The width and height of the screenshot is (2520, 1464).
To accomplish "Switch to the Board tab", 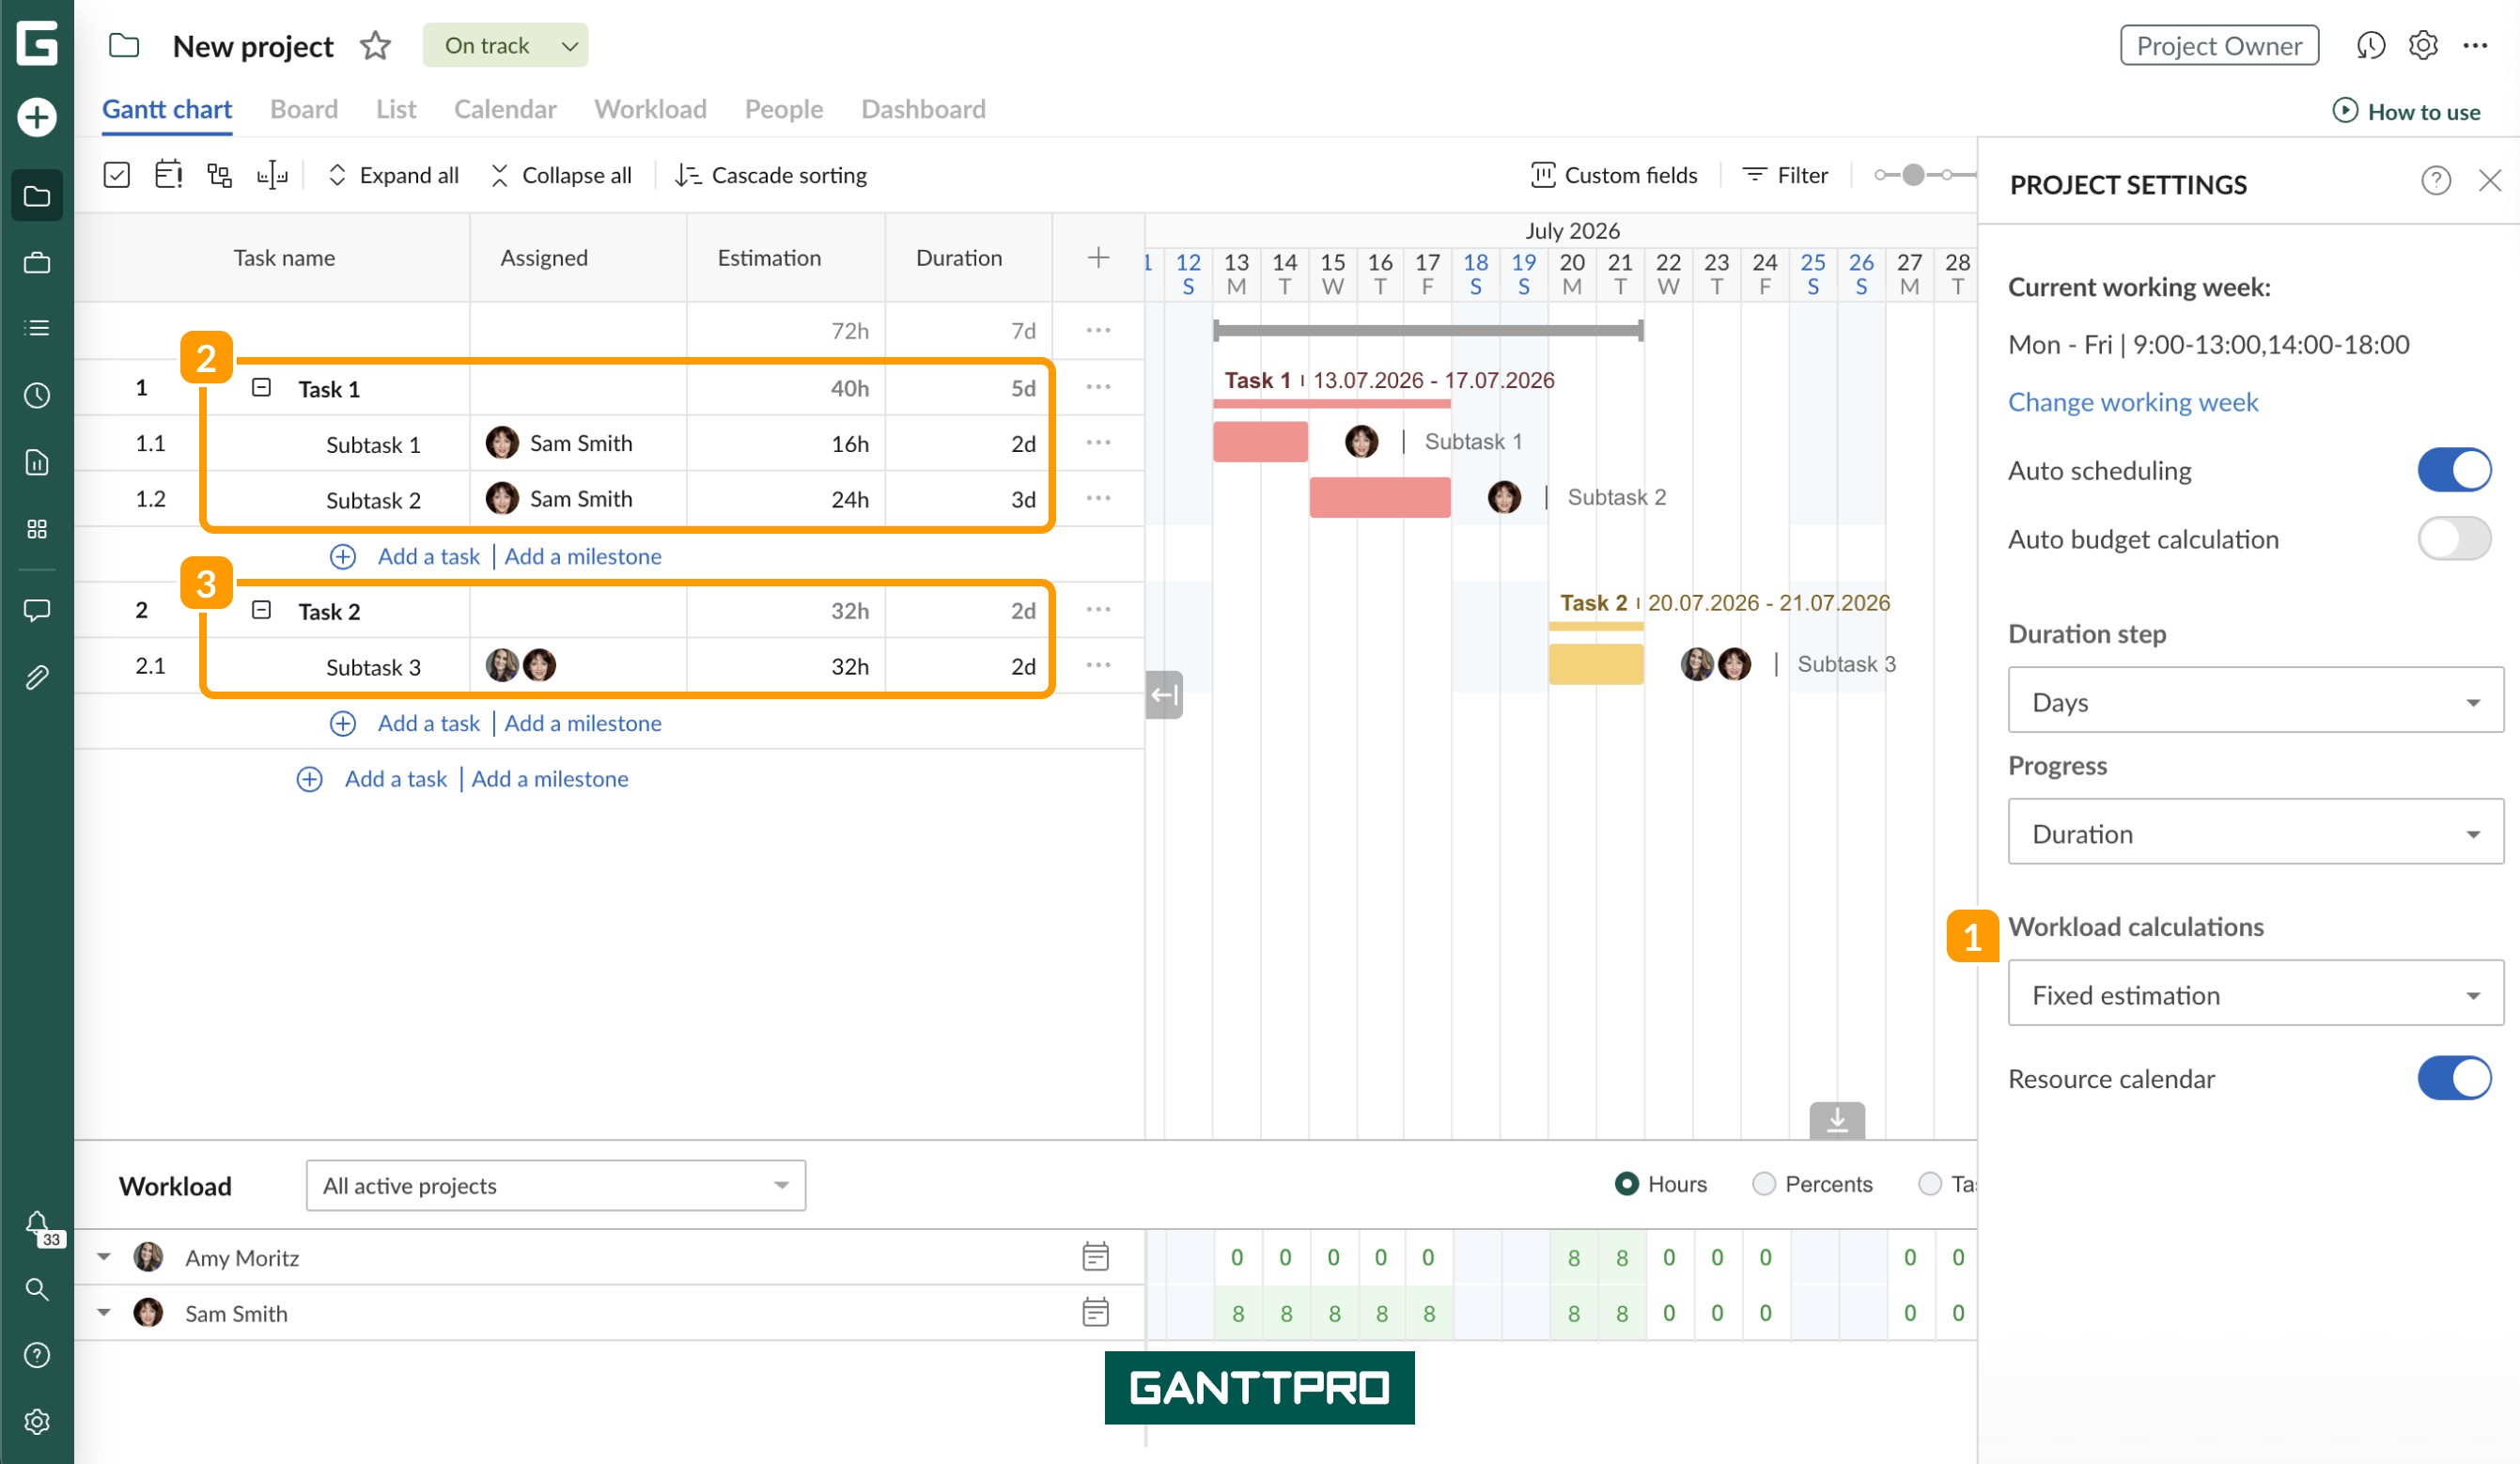I will 304,109.
